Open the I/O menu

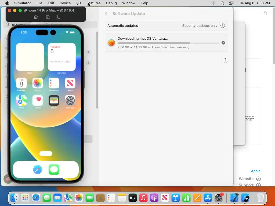pos(79,3)
